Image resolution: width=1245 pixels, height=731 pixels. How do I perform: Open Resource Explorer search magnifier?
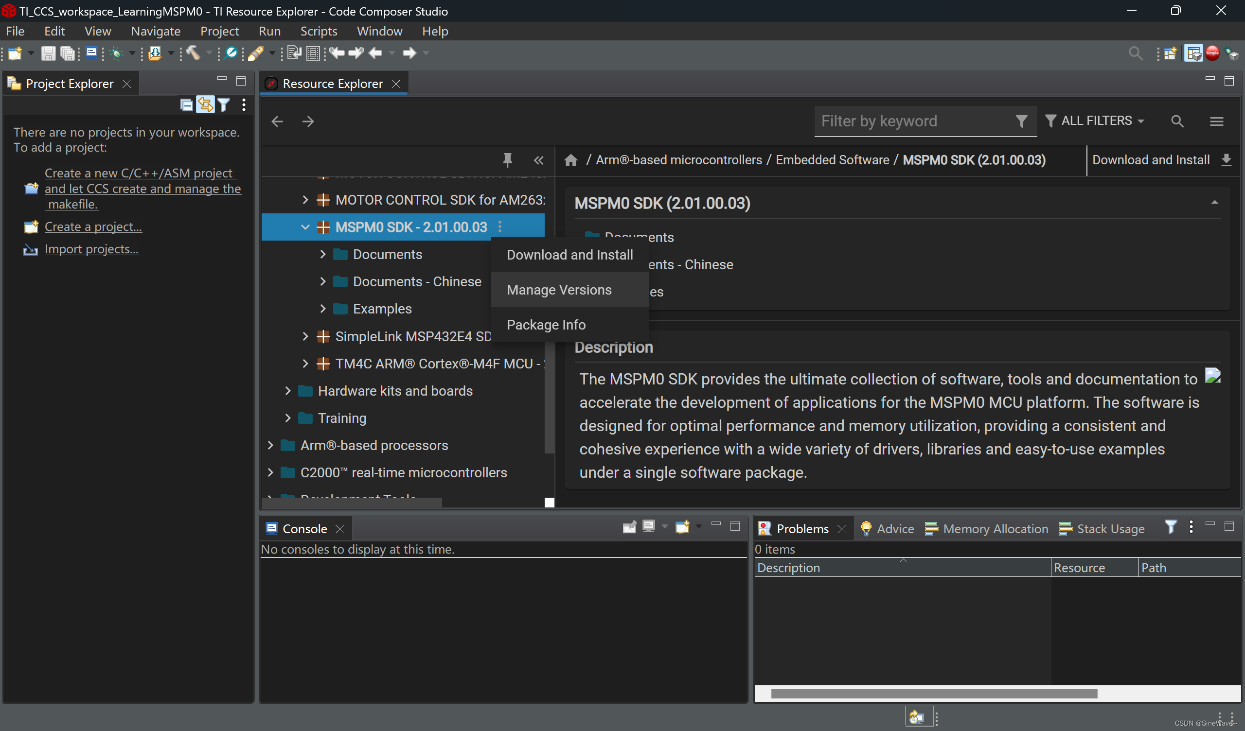coord(1177,121)
